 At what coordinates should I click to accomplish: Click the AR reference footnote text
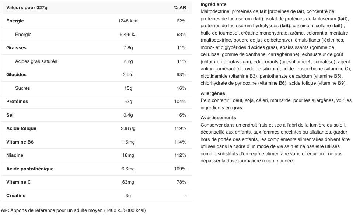point(73,210)
